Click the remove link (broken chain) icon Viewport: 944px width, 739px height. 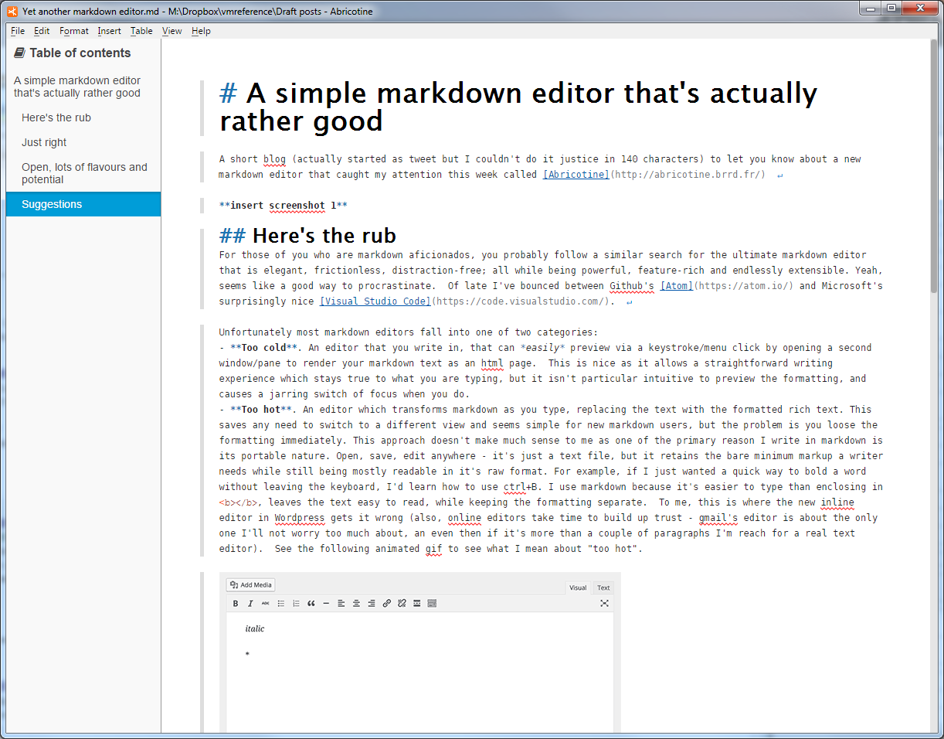click(402, 604)
